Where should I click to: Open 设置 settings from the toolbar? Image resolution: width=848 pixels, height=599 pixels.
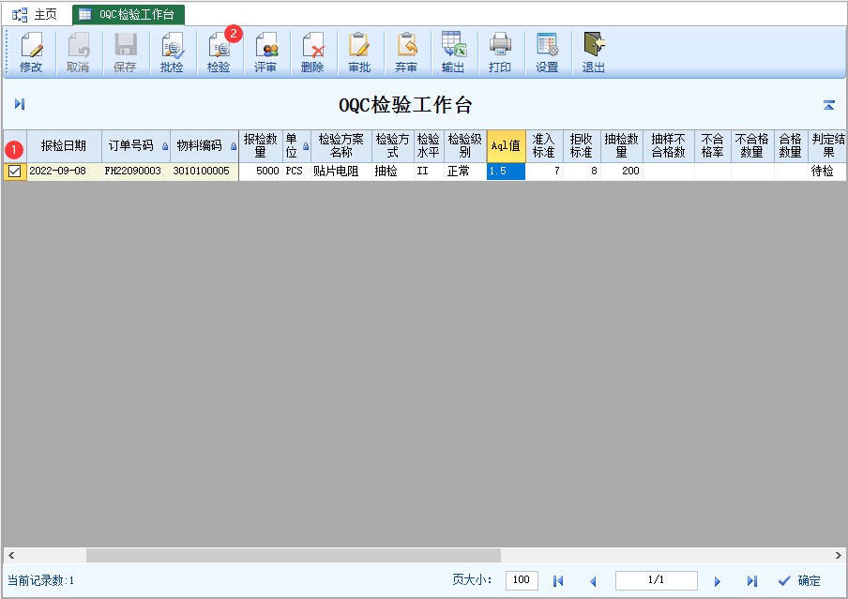coord(547,52)
